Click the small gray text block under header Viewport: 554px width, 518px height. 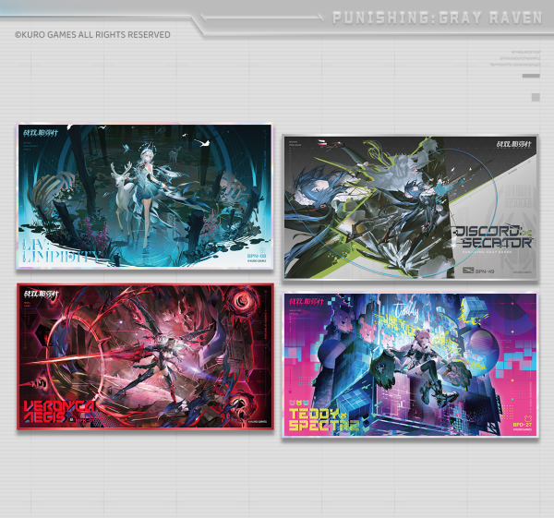point(515,58)
